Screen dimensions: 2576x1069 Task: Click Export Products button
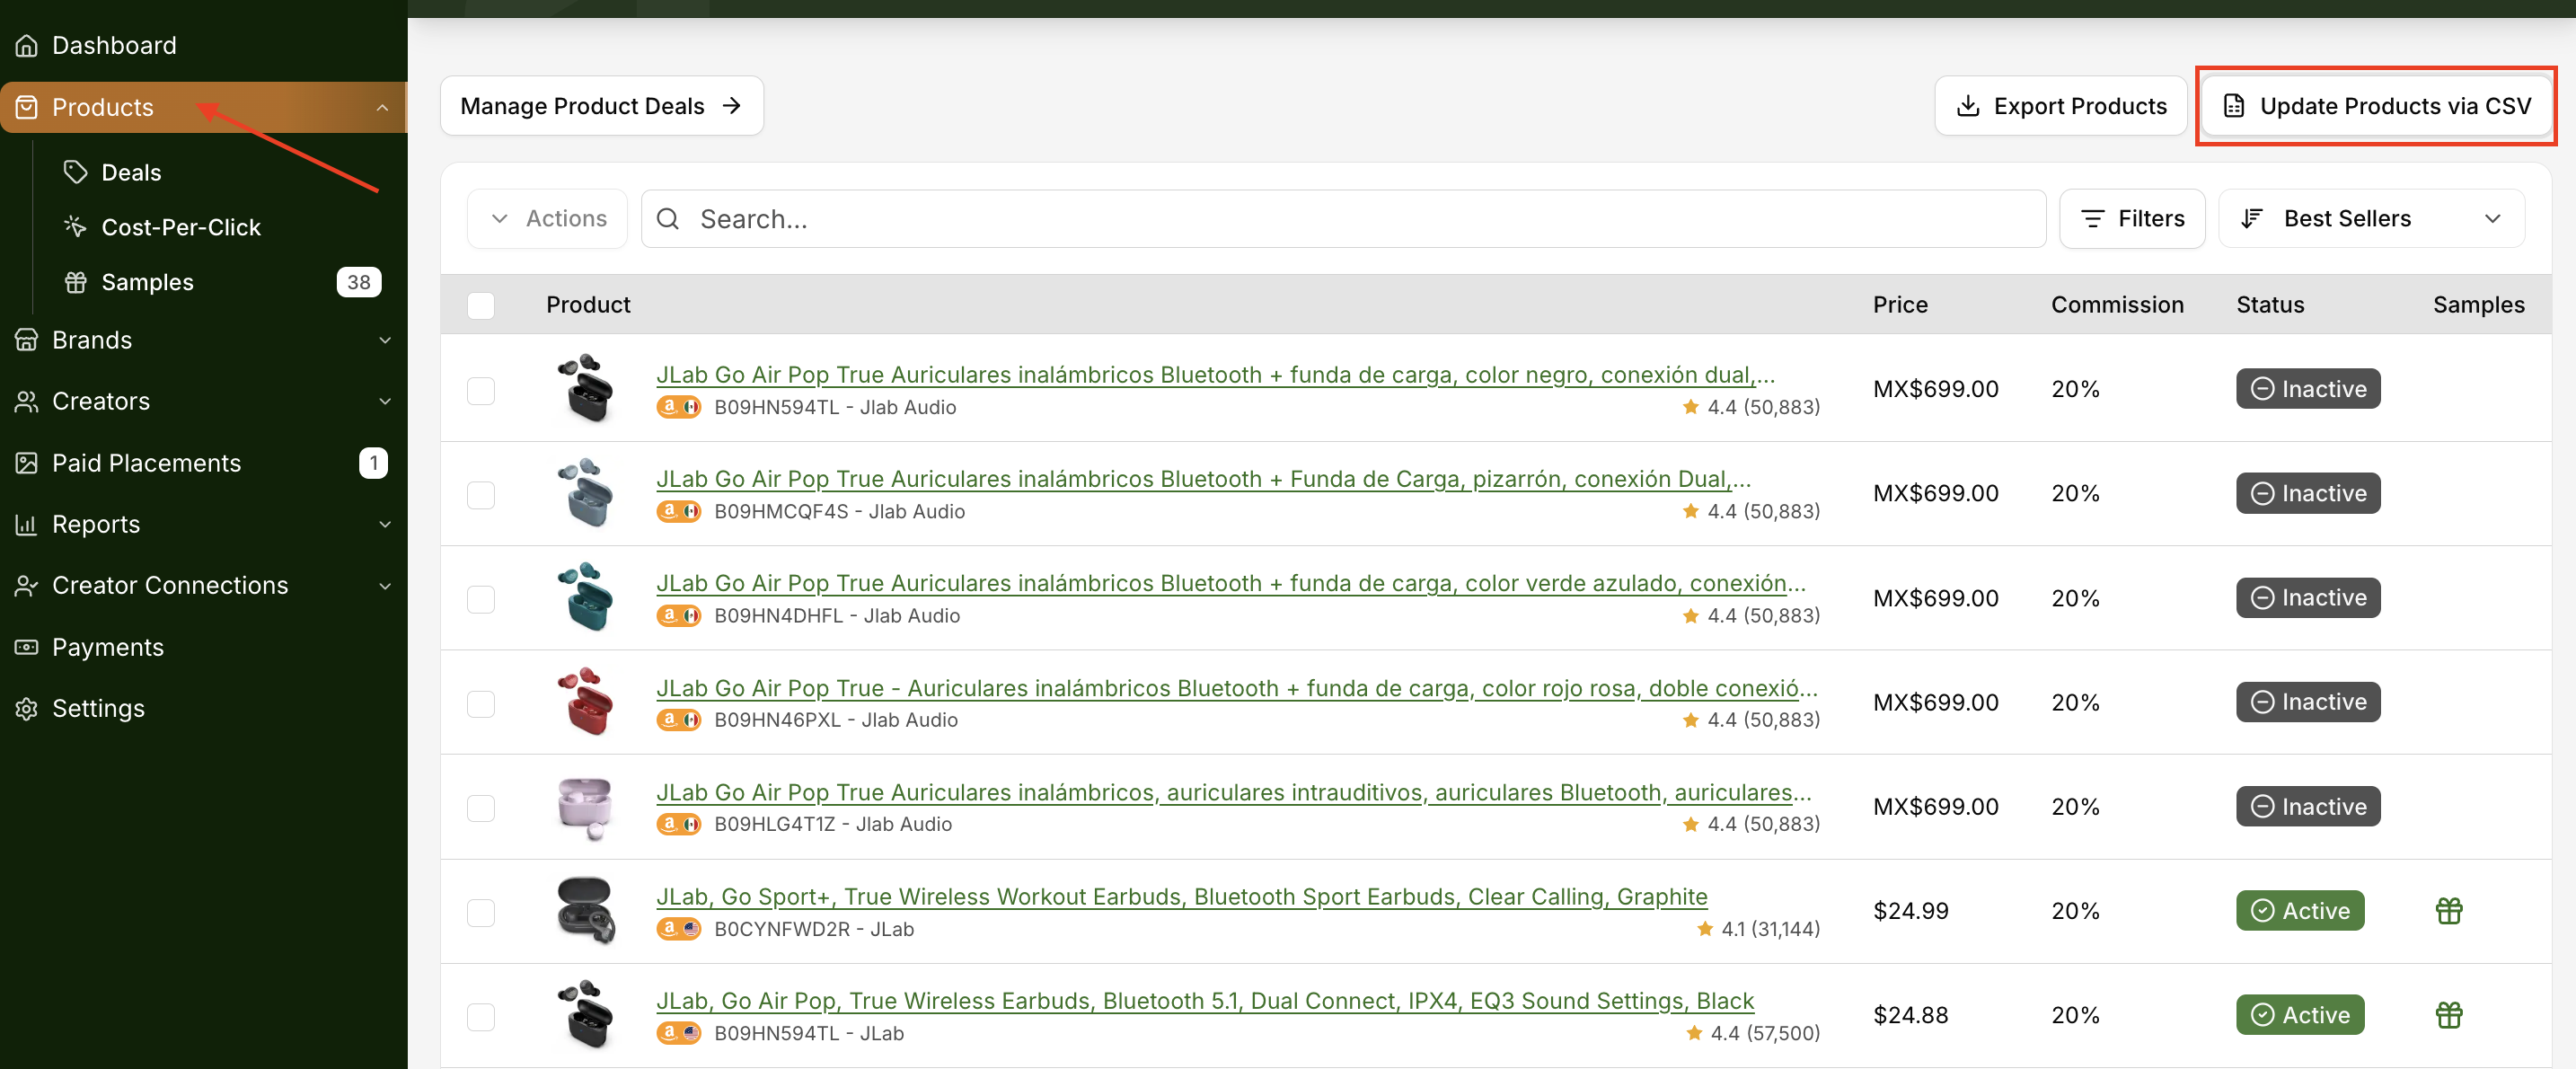point(2061,106)
